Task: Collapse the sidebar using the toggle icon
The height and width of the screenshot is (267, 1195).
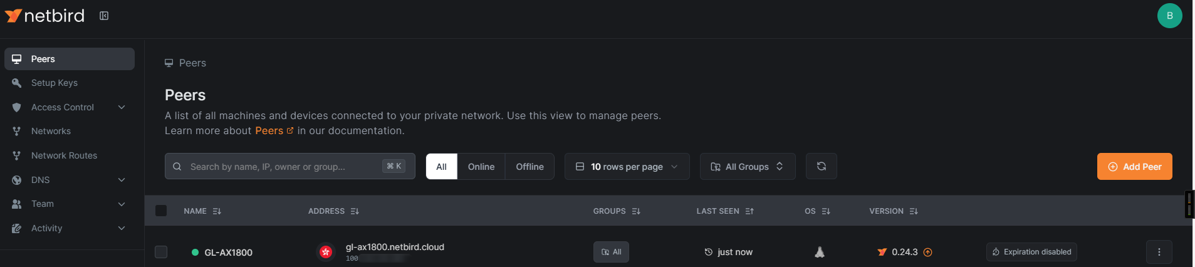Action: [x=104, y=16]
